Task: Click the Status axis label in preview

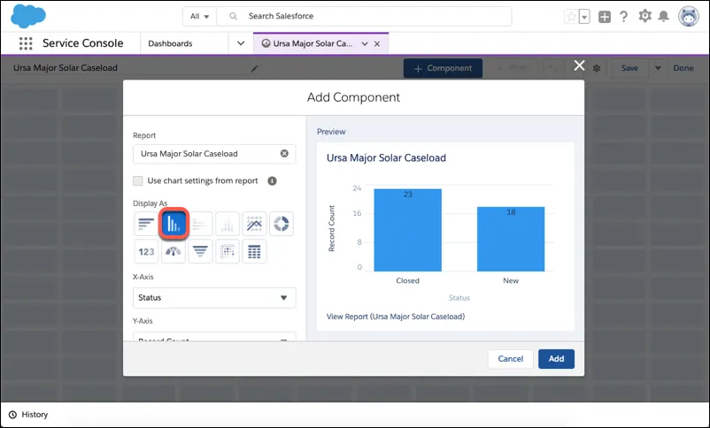Action: tap(459, 298)
